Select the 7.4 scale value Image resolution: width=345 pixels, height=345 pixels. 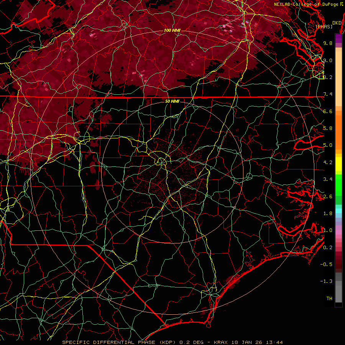pyautogui.click(x=328, y=94)
